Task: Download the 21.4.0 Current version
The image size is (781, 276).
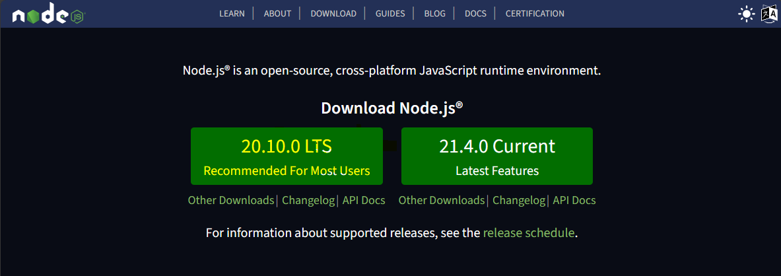Action: click(x=497, y=156)
